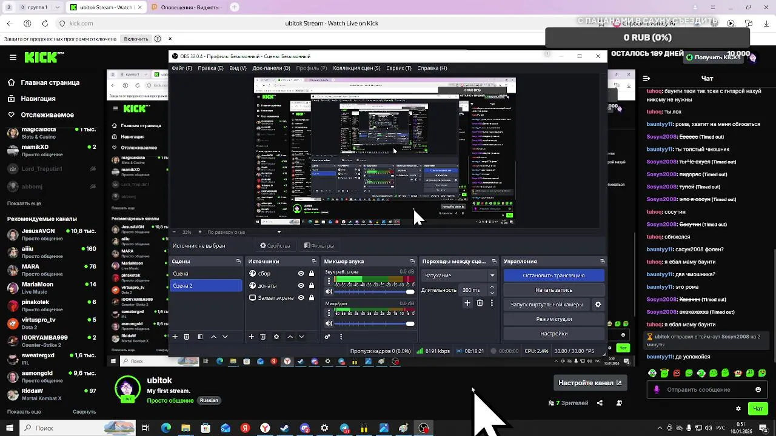
Task: Open Правка (E) menu in OBS
Action: (210, 68)
